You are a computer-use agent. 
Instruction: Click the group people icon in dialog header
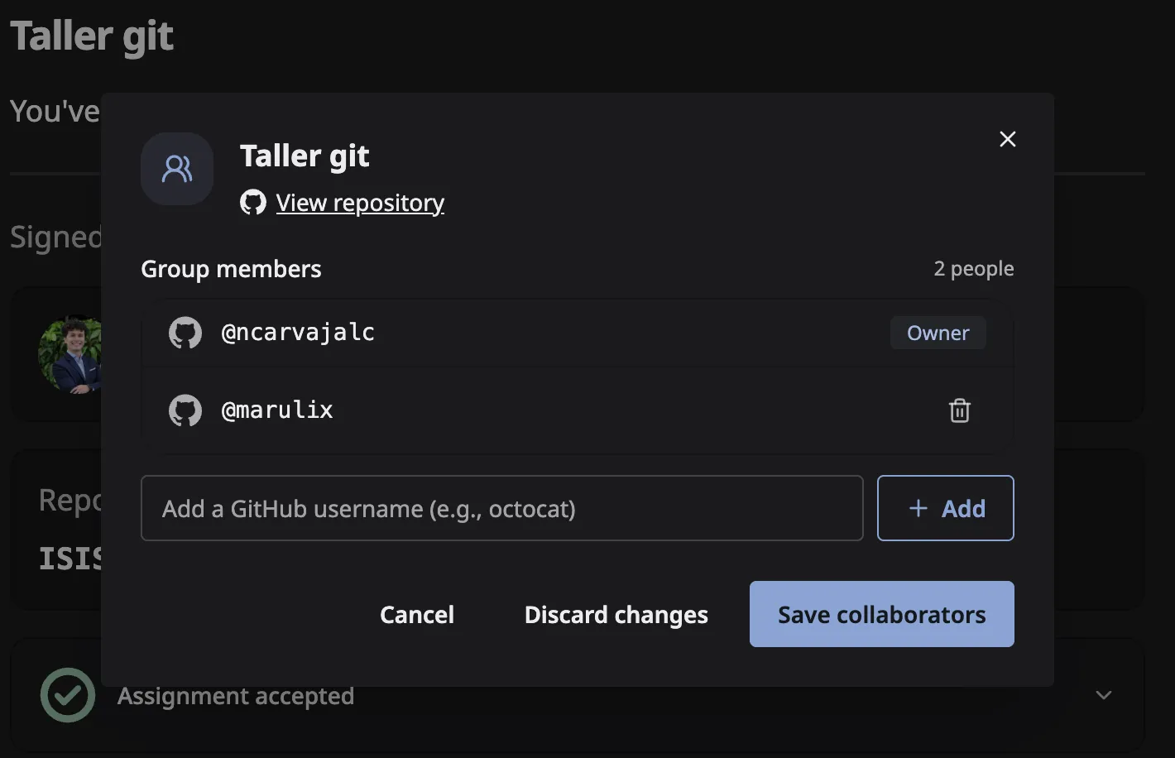(x=177, y=169)
